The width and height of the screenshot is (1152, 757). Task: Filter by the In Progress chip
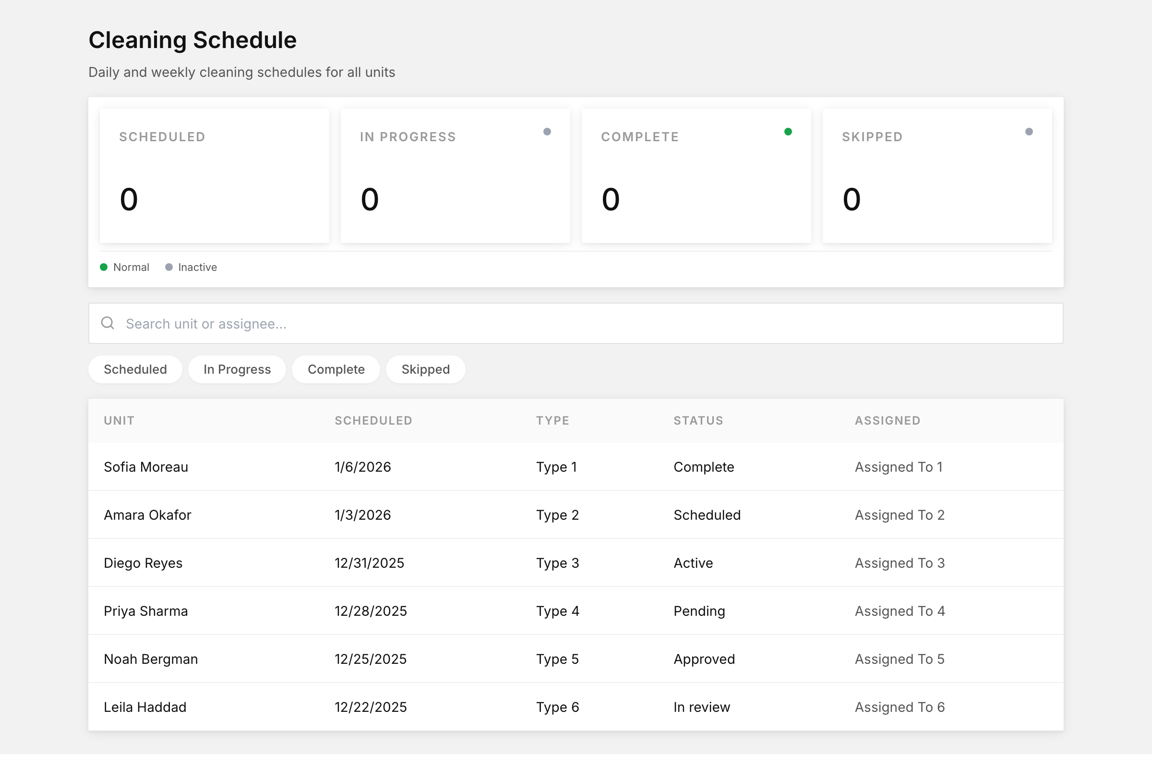click(237, 370)
